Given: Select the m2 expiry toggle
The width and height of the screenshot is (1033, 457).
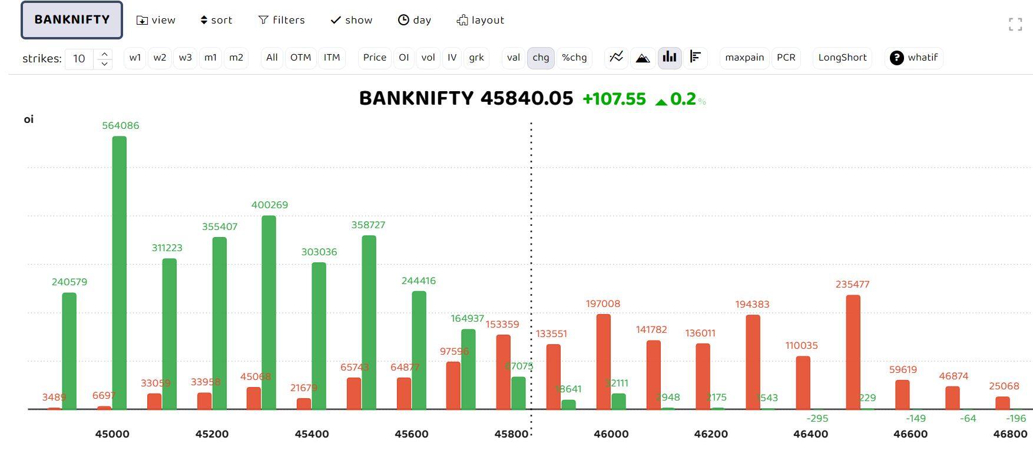Looking at the screenshot, I should 236,58.
